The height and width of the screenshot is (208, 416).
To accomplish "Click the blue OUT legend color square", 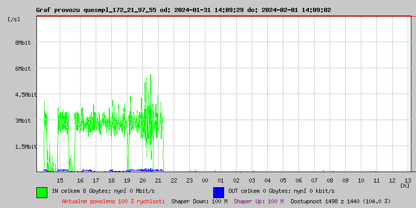I will click(218, 192).
